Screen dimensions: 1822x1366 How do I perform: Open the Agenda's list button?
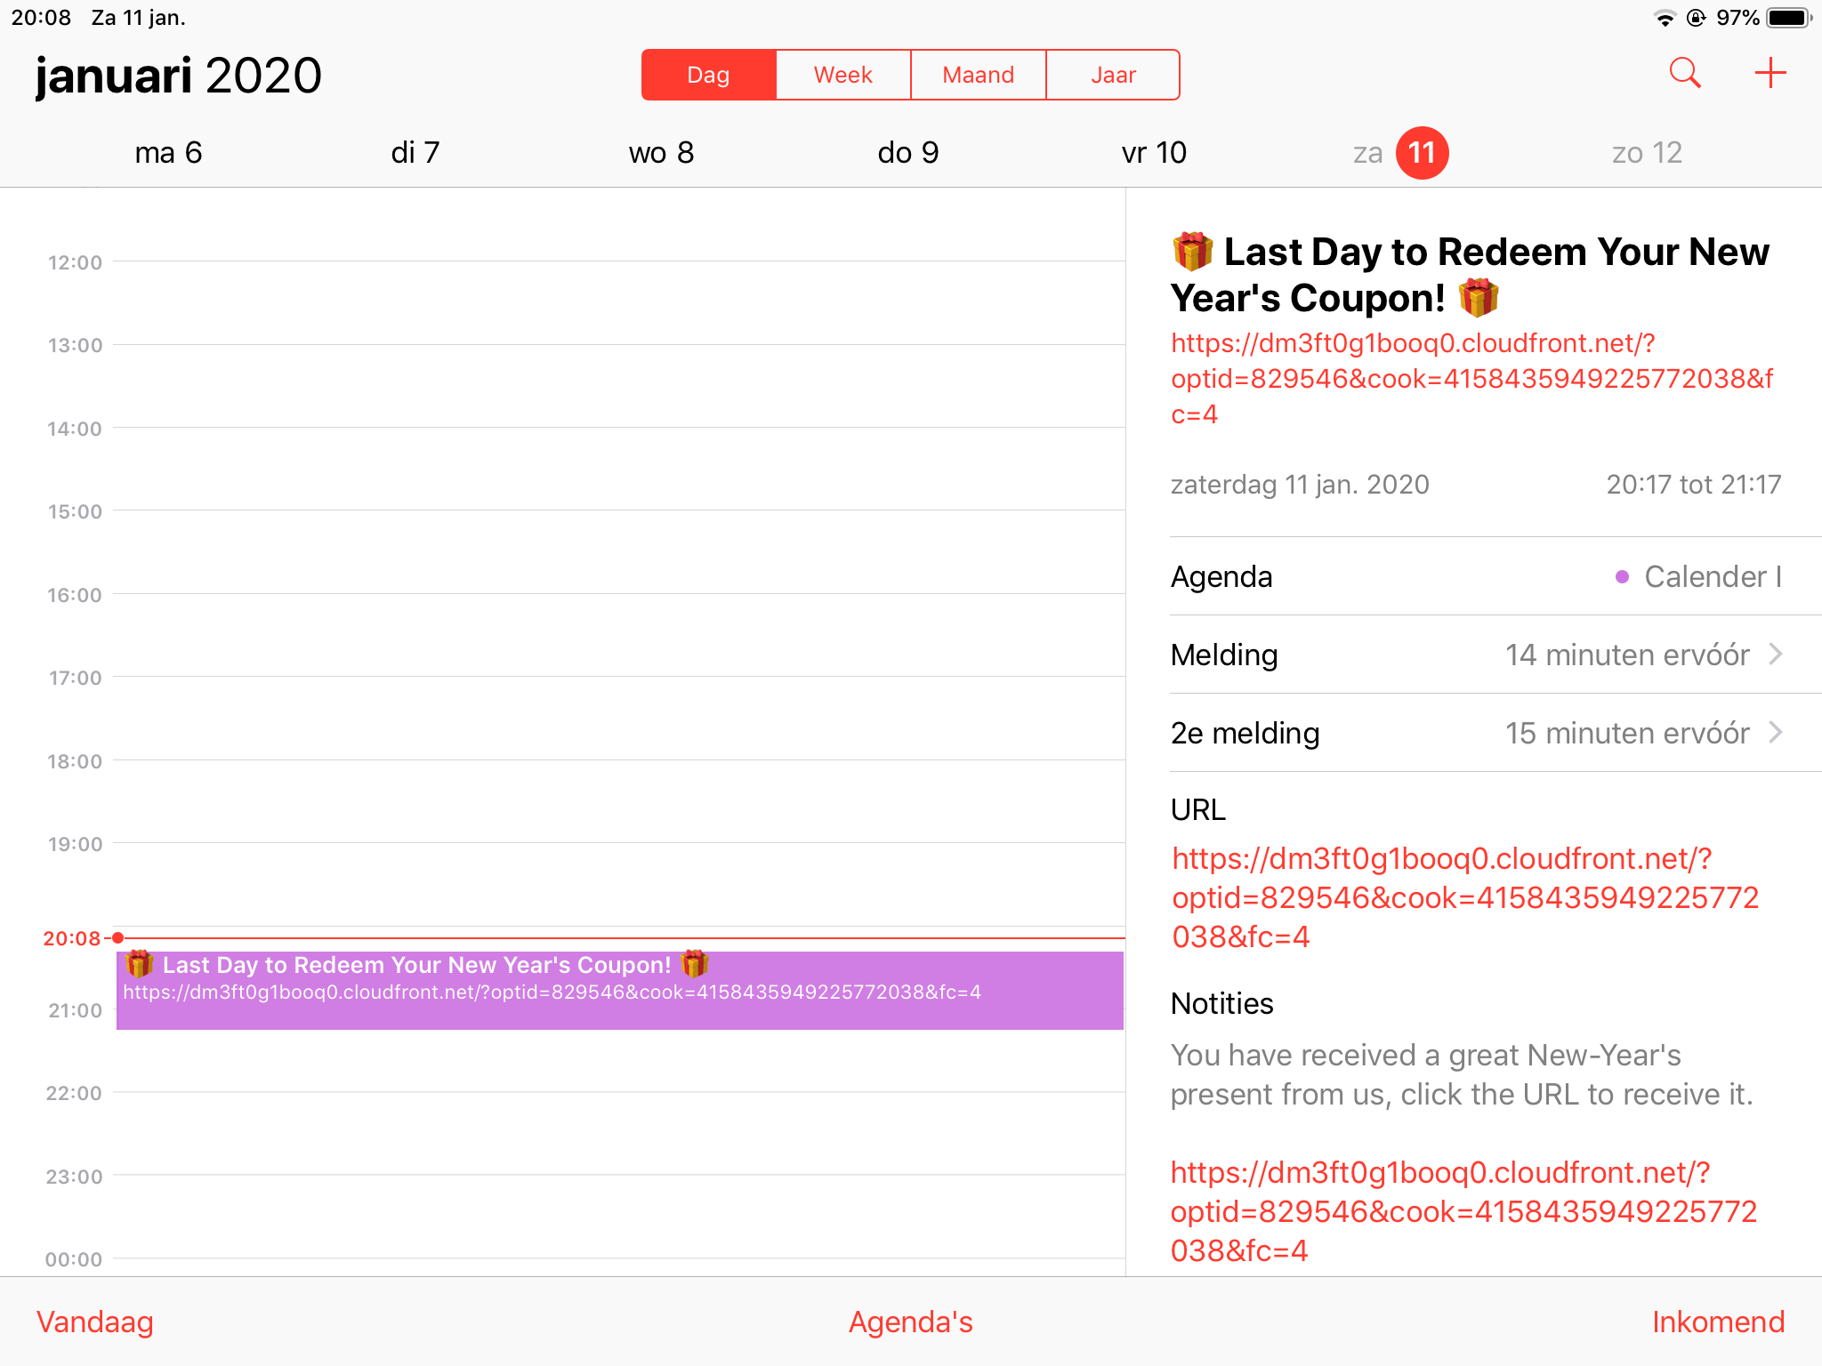coord(910,1322)
